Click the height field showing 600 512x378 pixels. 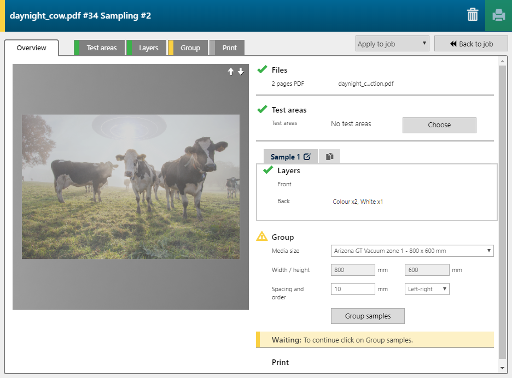pos(427,270)
